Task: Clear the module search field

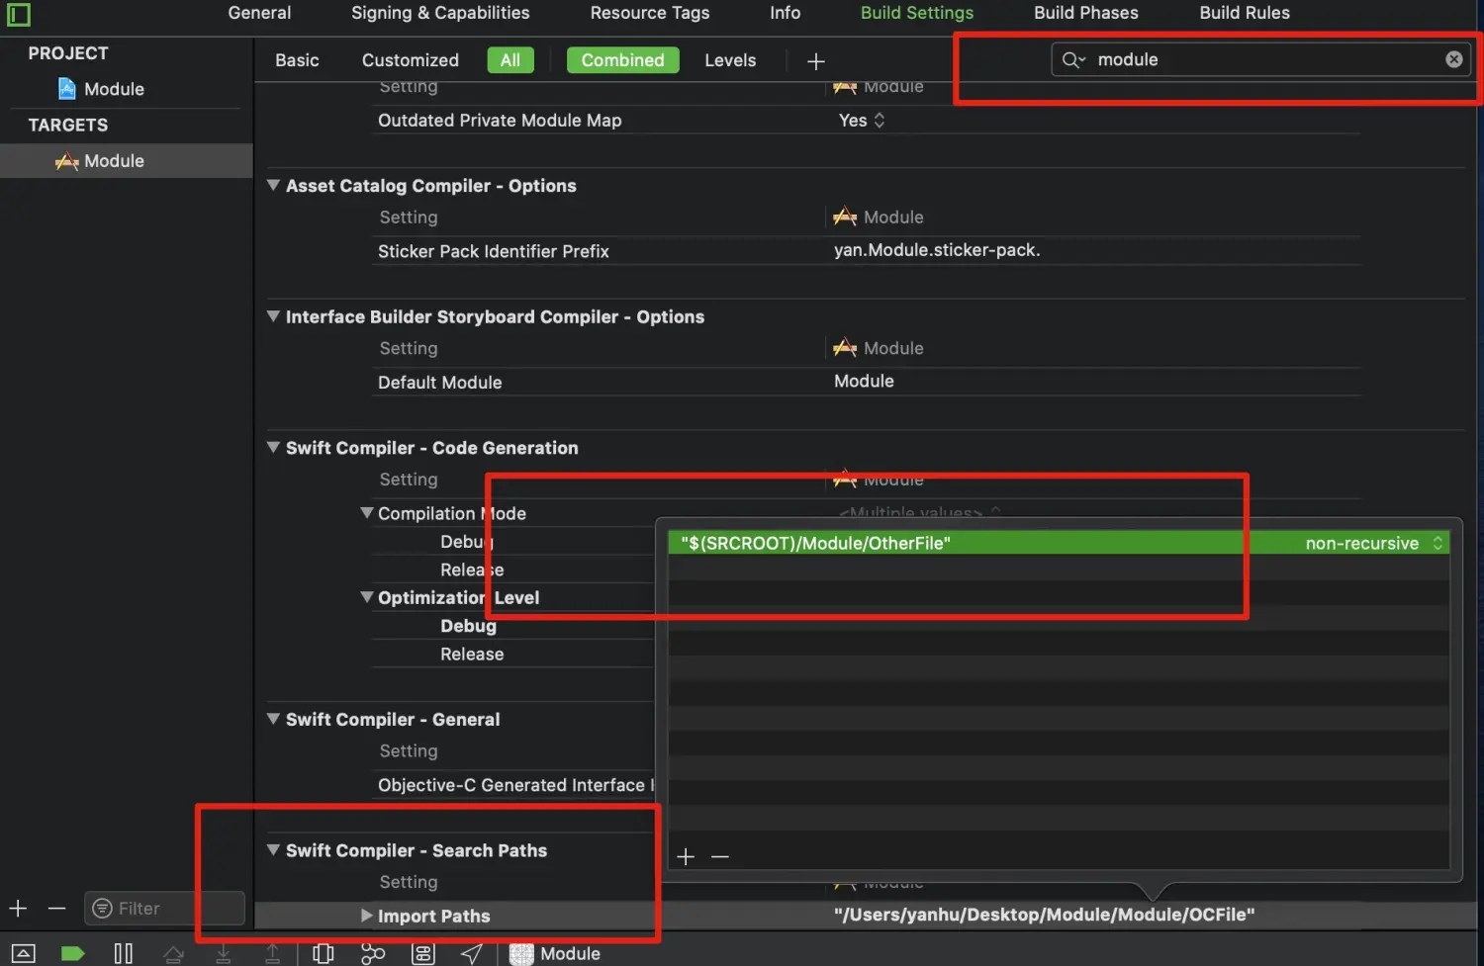Action: (1453, 59)
